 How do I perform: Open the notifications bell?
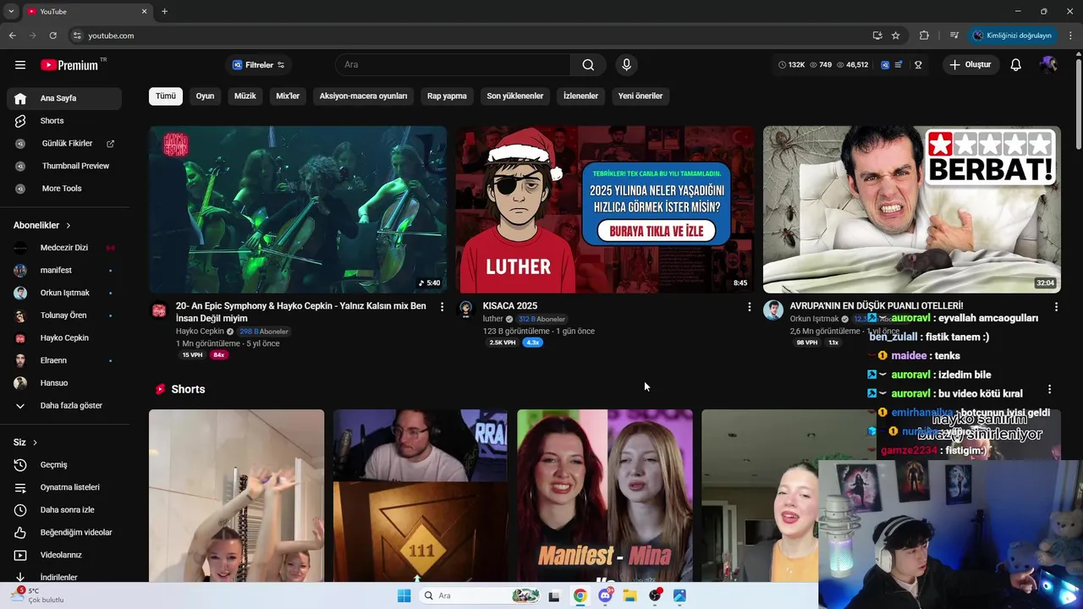pyautogui.click(x=1016, y=64)
